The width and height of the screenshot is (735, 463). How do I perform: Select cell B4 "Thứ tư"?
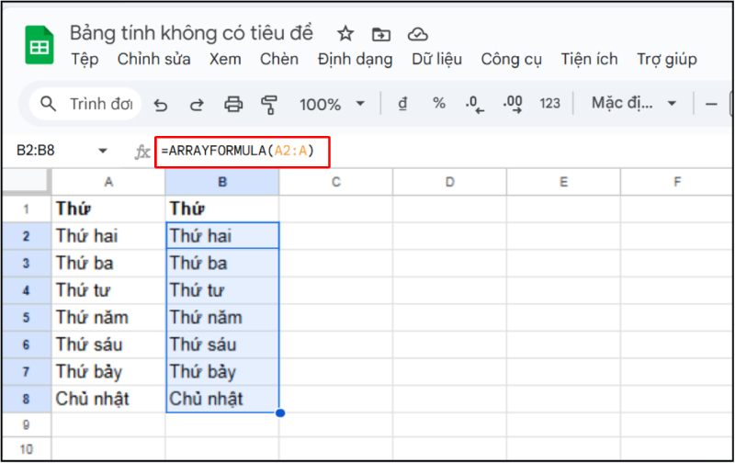pyautogui.click(x=222, y=290)
